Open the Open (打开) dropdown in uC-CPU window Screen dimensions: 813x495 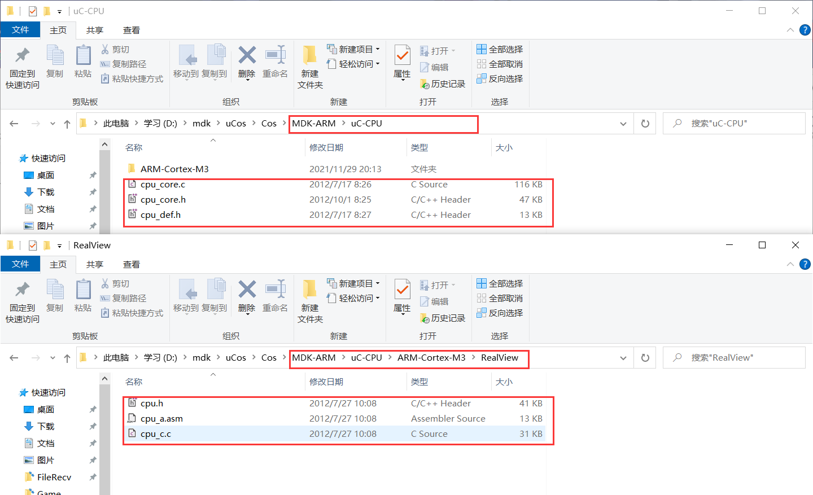click(x=438, y=51)
